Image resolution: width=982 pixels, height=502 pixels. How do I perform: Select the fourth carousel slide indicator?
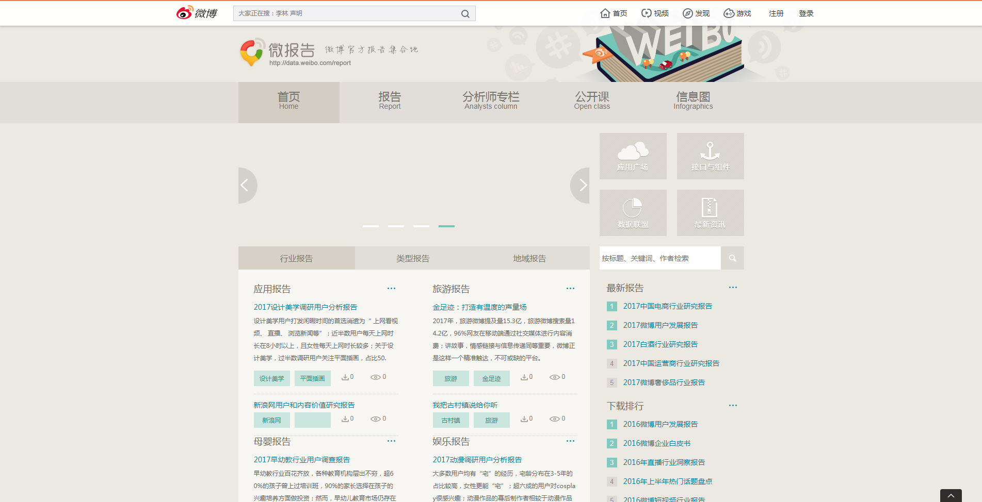446,226
